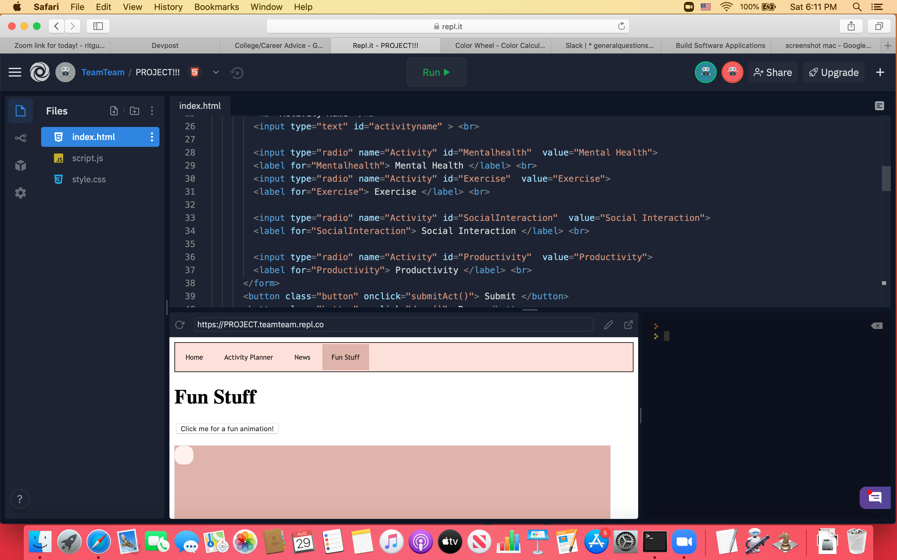897x560 pixels.
Task: Create a new folder in the Files panel
Action: click(x=134, y=111)
